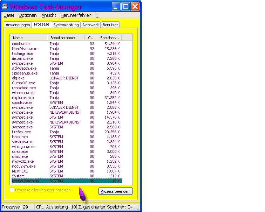Switch to the Systemleistung tab
Viewport: 265px width, 212px height.
pyautogui.click(x=66, y=25)
